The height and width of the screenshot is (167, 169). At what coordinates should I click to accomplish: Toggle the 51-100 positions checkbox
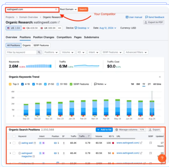(58, 84)
